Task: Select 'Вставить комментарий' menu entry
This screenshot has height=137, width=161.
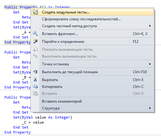Action: pos(92,101)
